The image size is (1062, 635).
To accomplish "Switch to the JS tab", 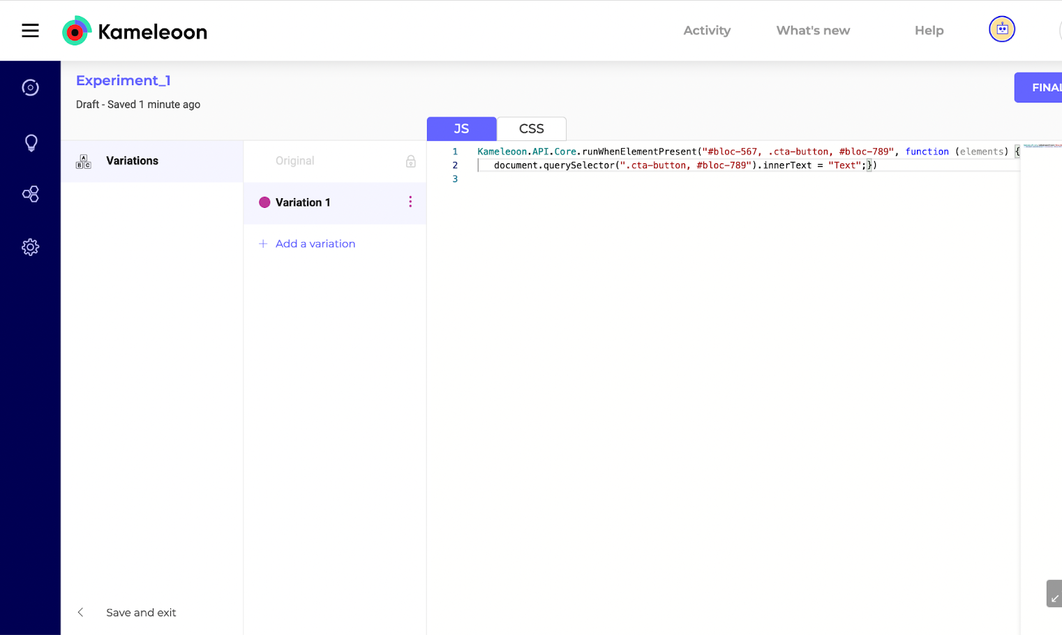I will click(x=461, y=129).
